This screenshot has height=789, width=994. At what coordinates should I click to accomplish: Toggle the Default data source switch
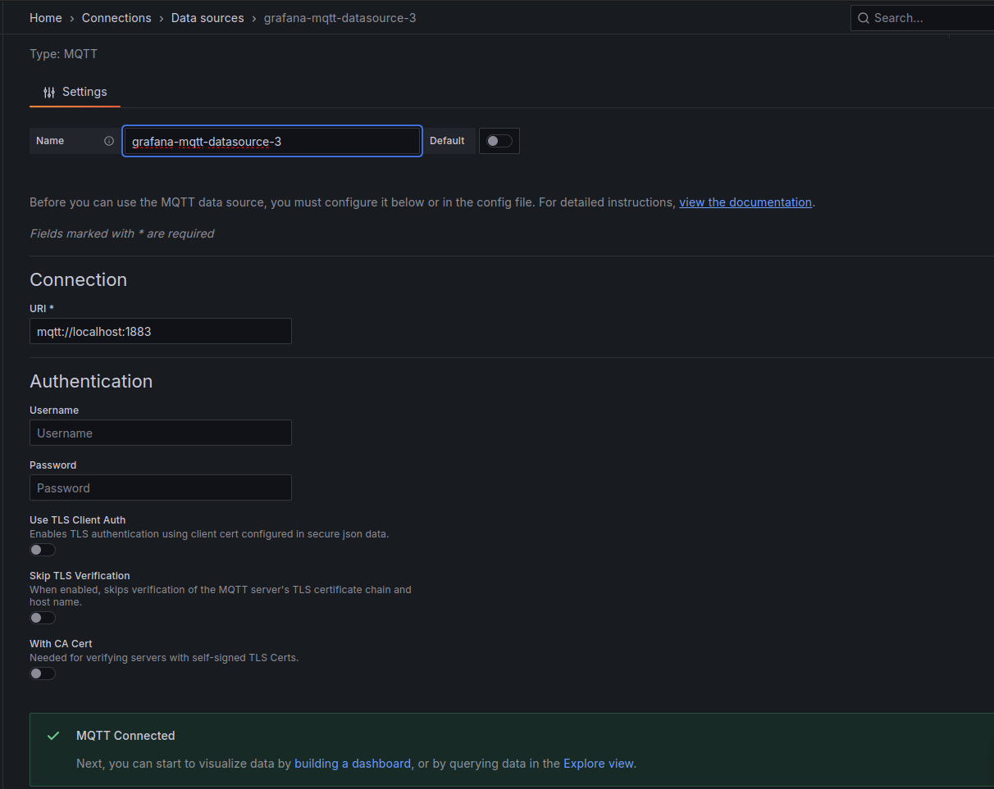499,141
